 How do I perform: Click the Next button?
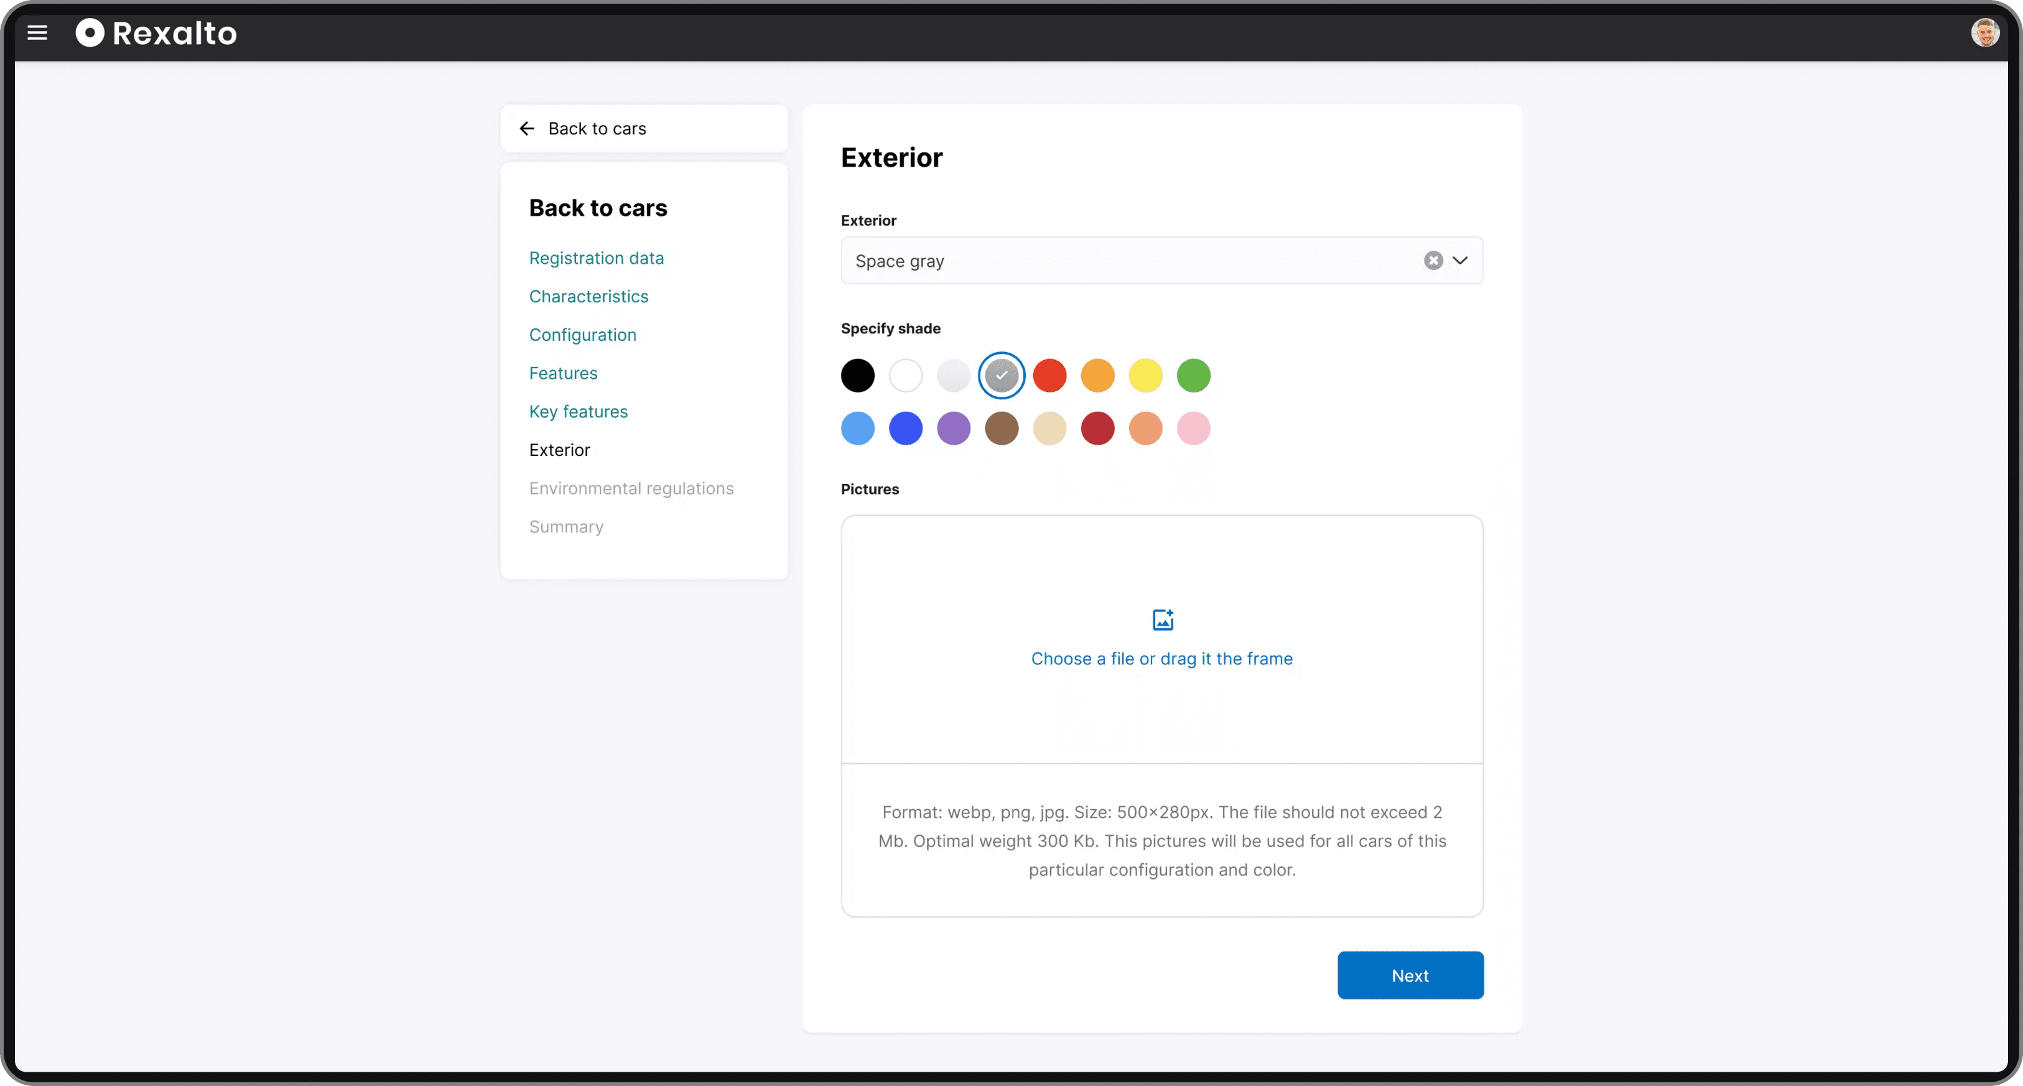(1410, 975)
